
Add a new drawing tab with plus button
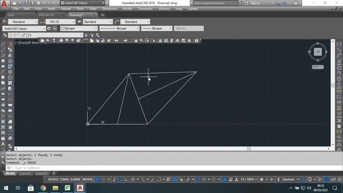click(102, 15)
